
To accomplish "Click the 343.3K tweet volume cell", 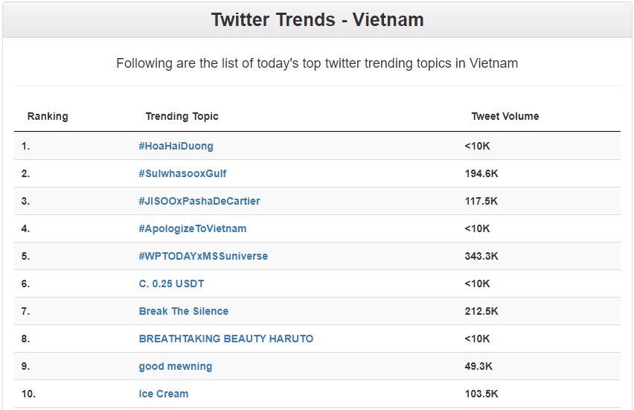I will 481,256.
